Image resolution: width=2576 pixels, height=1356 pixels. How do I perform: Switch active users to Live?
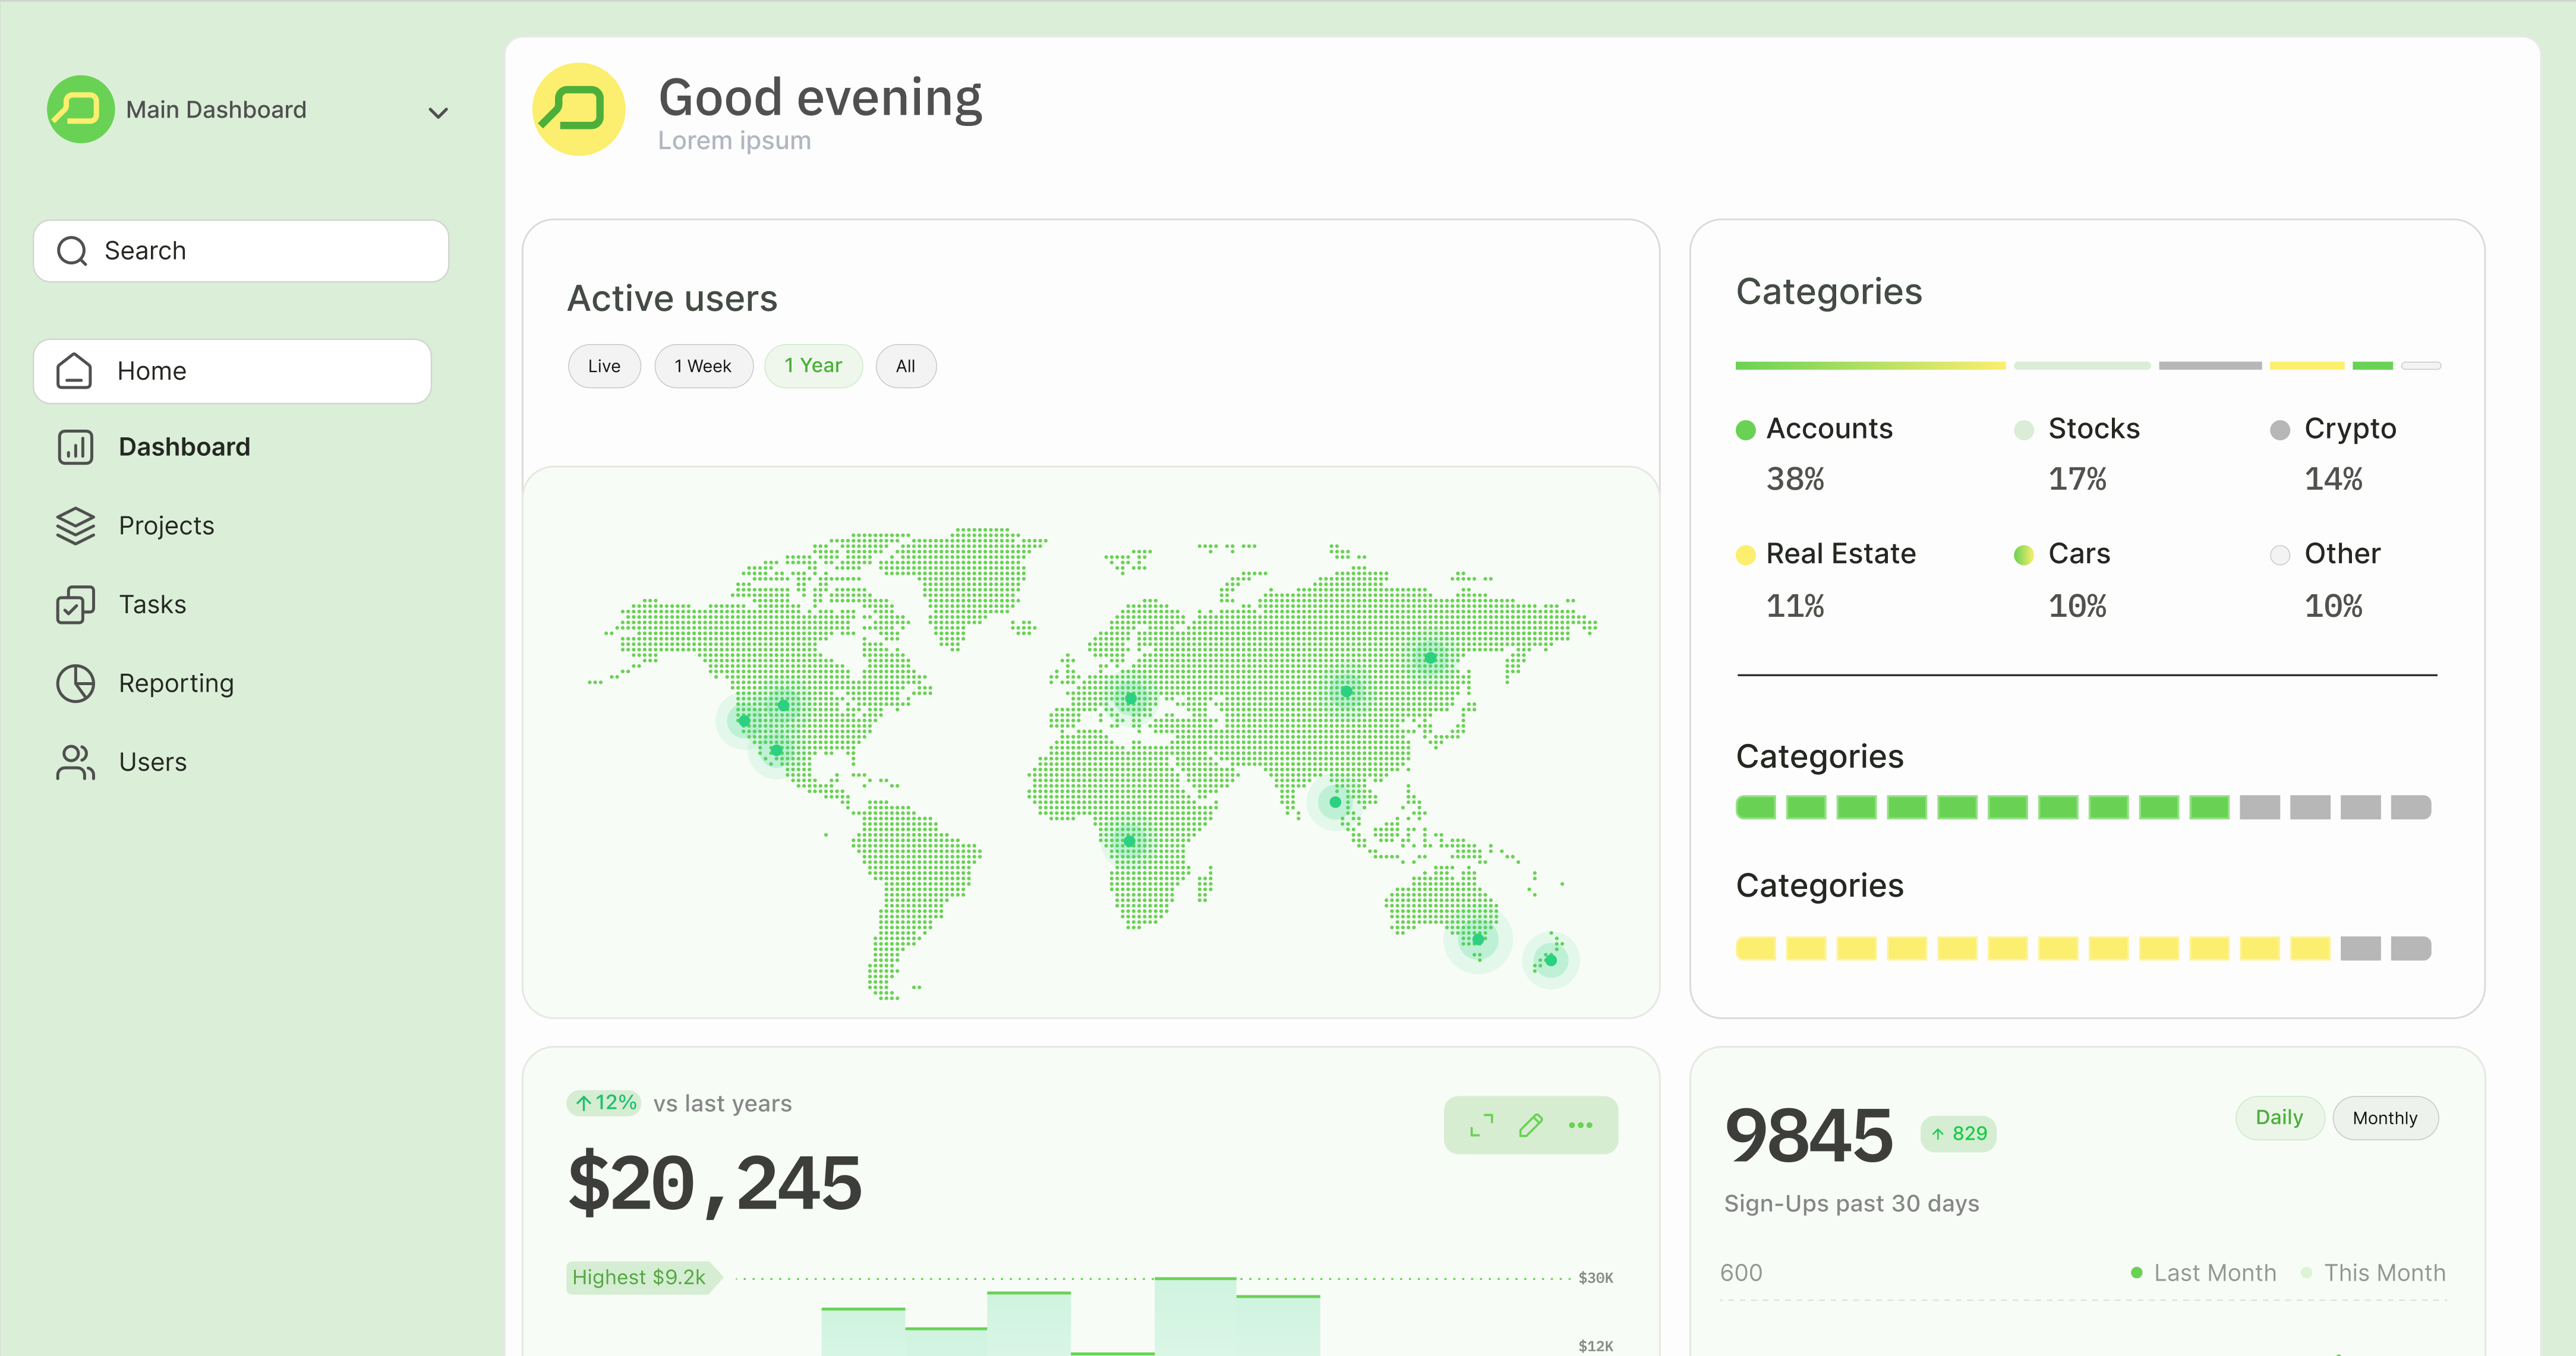coord(604,366)
